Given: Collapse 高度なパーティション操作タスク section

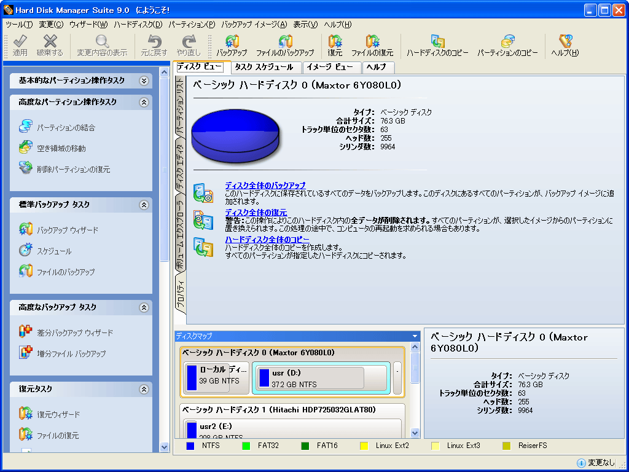Looking at the screenshot, I should pyautogui.click(x=144, y=103).
